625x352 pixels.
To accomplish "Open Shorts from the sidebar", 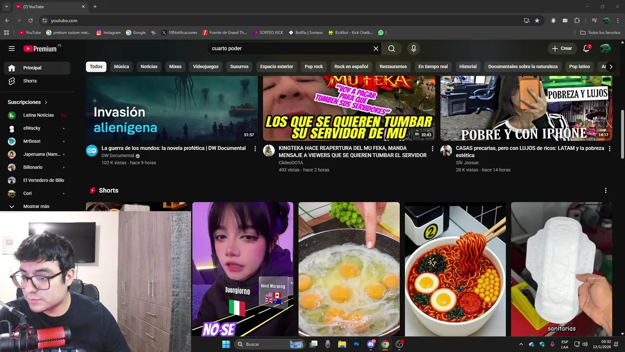I will pyautogui.click(x=37, y=81).
